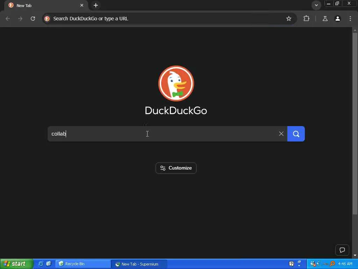Open the Extensions puzzle icon
The height and width of the screenshot is (269, 358).
(306, 19)
